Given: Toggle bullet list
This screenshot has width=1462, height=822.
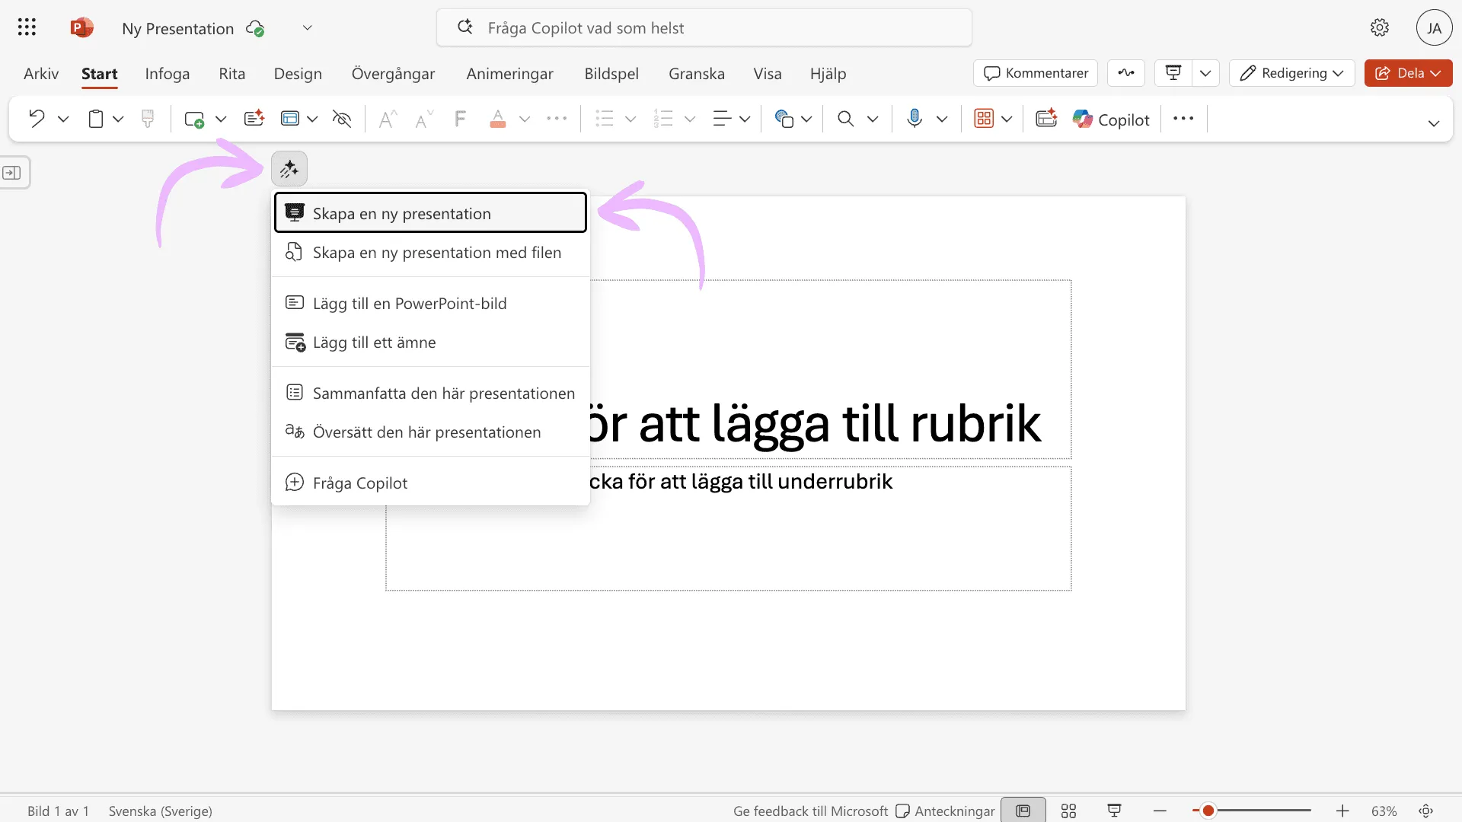Looking at the screenshot, I should tap(605, 119).
